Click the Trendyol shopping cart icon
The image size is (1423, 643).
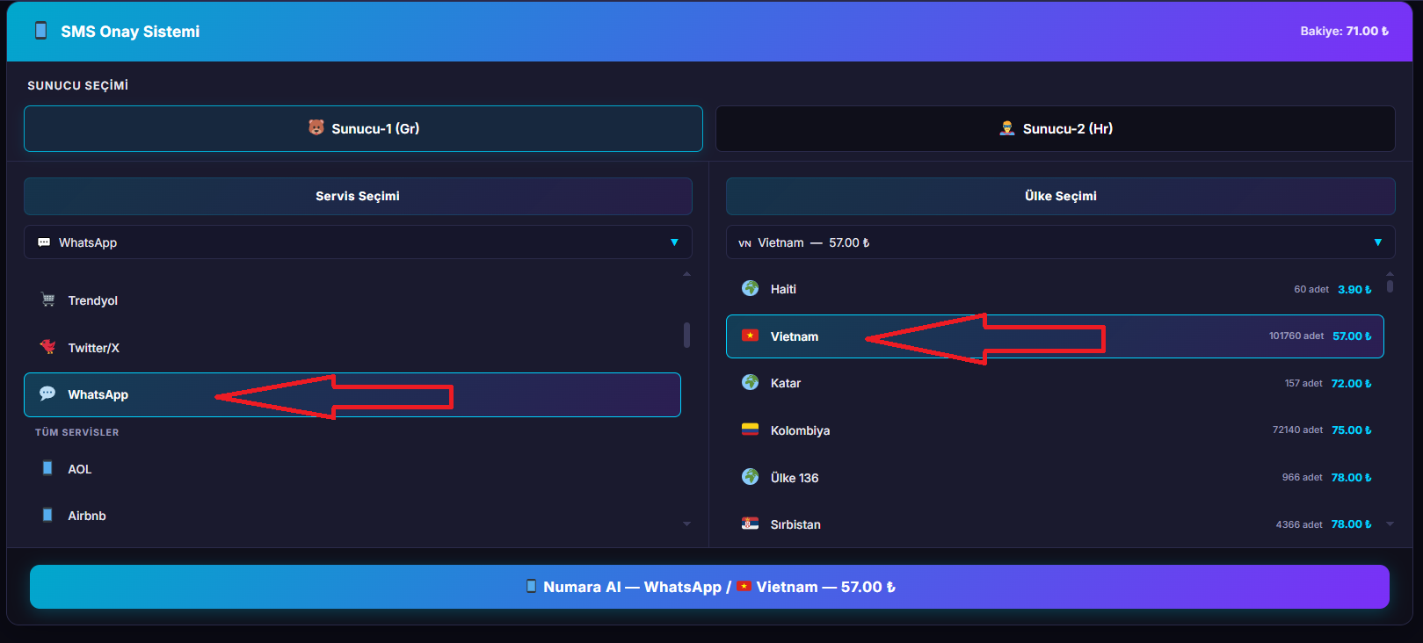point(47,300)
